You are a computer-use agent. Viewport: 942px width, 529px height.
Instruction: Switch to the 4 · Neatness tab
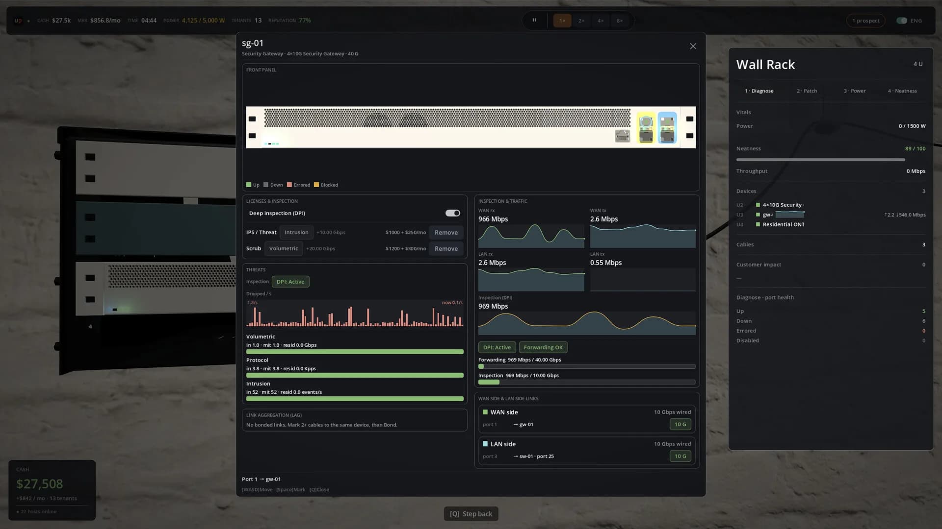coord(902,91)
